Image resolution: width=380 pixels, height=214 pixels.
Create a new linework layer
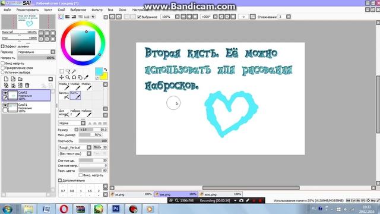tap(13, 79)
